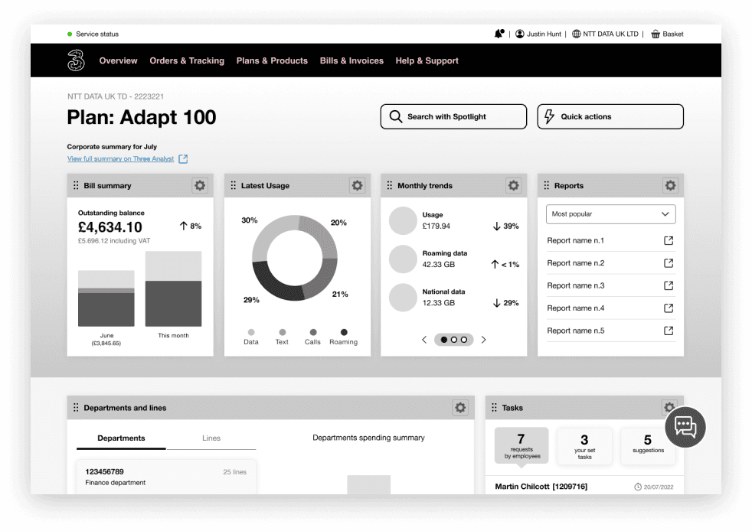Toggle Roaming legend item in usage chart
The image size is (752, 531).
pos(343,337)
